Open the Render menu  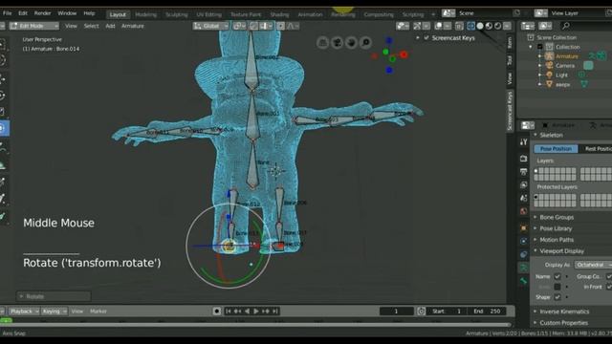pos(42,13)
